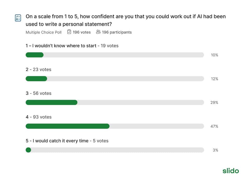Select option 5 'I would catch it every time'
This screenshot has height=181, width=244.
(x=67, y=141)
